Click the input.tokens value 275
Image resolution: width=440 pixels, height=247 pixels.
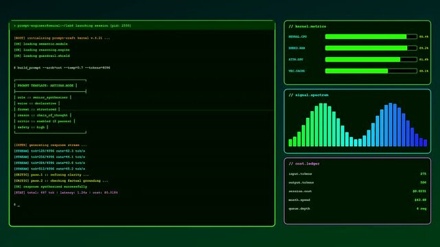pyautogui.click(x=423, y=174)
